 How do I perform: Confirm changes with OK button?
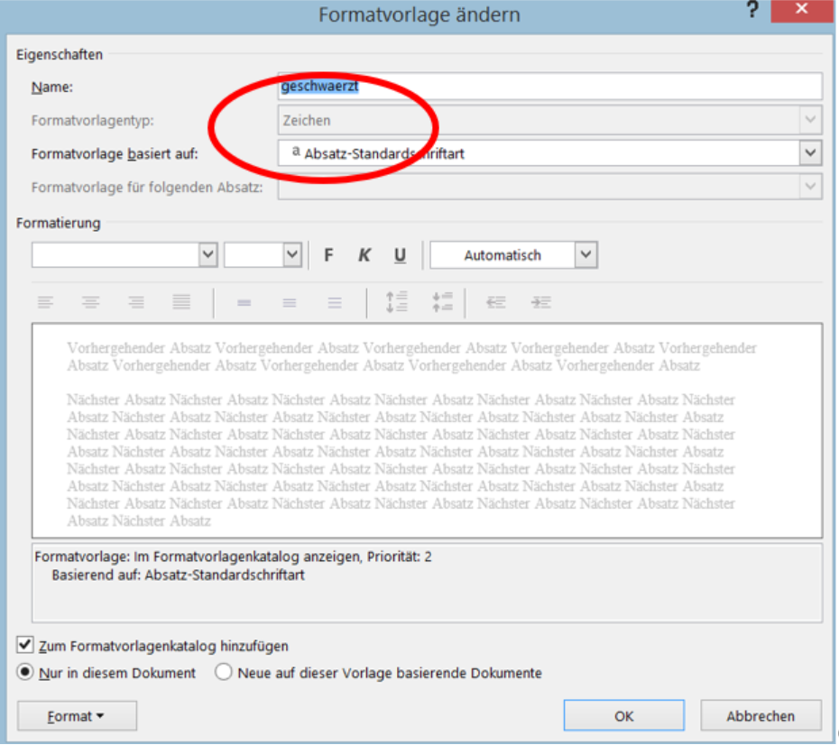623,716
